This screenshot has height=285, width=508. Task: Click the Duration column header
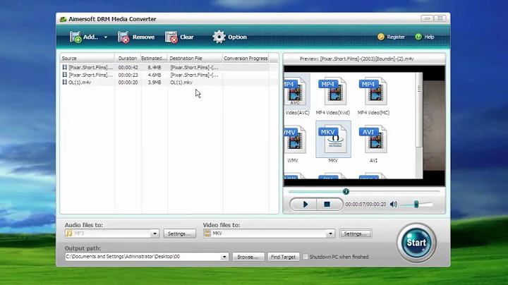tap(128, 59)
